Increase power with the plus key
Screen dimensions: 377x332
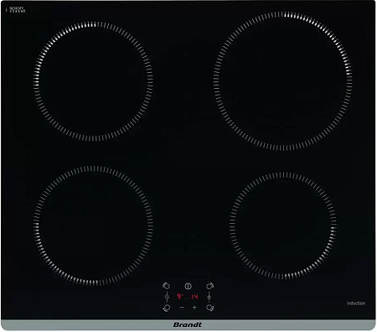coord(194,308)
